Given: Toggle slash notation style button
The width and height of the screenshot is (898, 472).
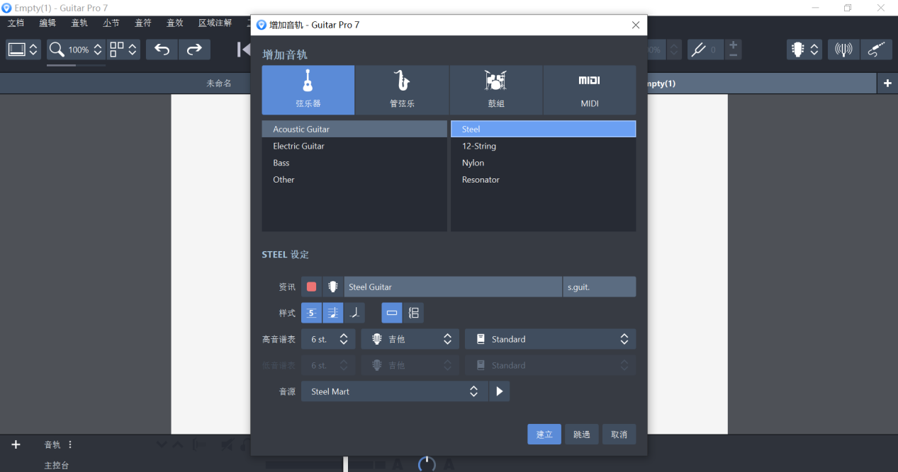Looking at the screenshot, I should (354, 313).
